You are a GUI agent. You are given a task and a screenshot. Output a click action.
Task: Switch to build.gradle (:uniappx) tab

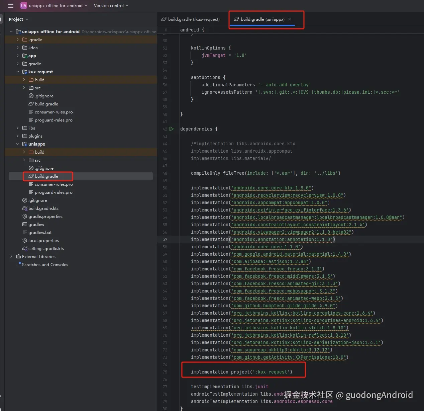262,19
